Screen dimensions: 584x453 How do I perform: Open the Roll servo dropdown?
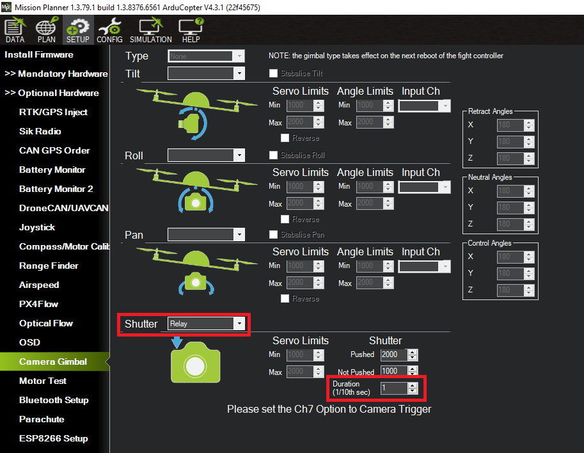pyautogui.click(x=206, y=155)
